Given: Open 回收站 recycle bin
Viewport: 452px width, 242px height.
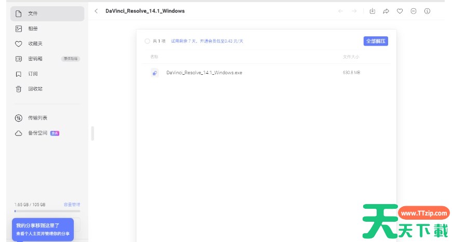Looking at the screenshot, I should (x=35, y=89).
